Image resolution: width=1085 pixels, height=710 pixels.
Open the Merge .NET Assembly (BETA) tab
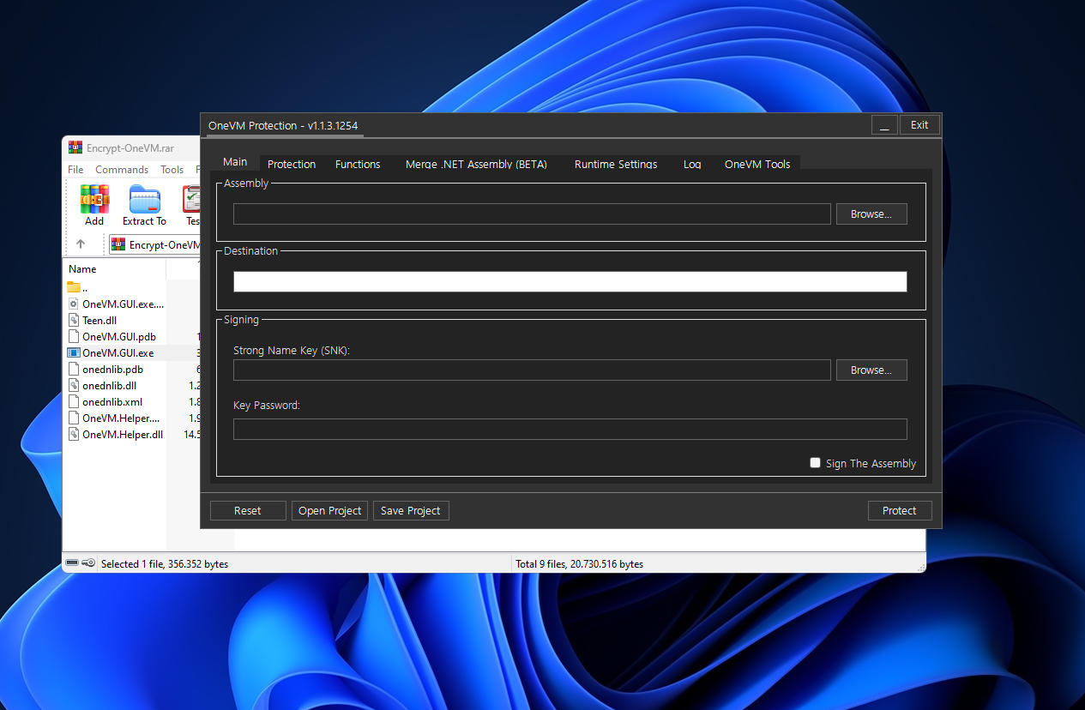[x=476, y=164]
